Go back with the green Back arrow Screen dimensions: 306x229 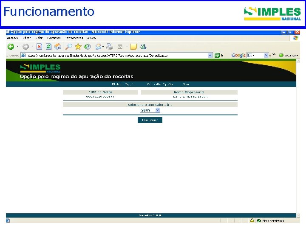pyautogui.click(x=11, y=47)
